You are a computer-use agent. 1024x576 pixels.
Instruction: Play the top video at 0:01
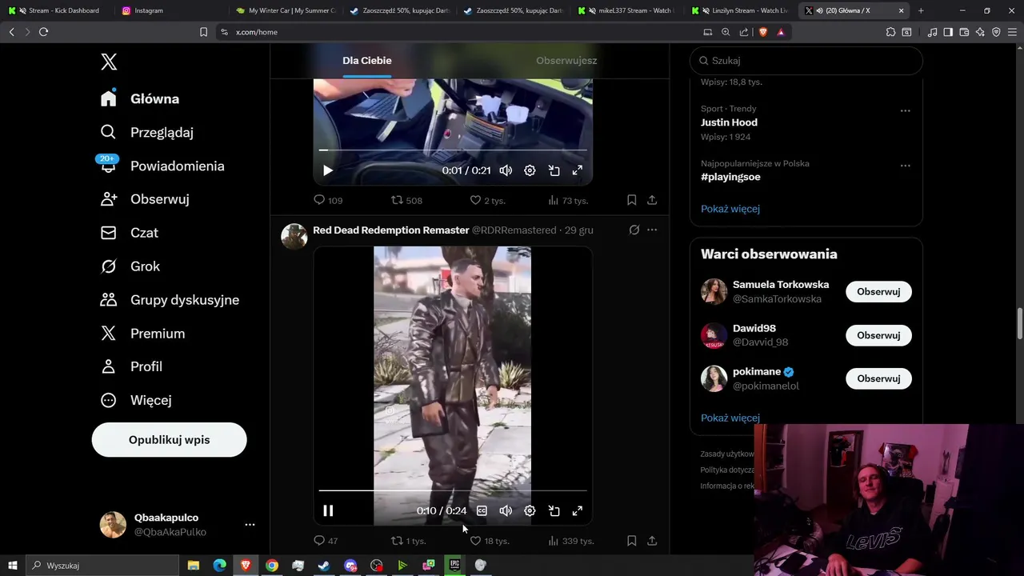click(328, 170)
